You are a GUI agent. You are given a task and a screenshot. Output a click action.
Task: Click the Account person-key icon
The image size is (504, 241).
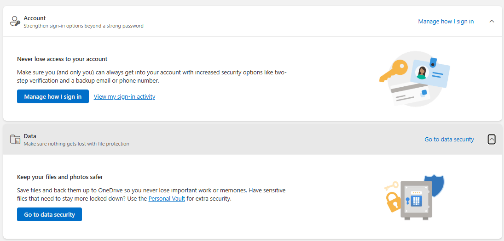pos(15,22)
